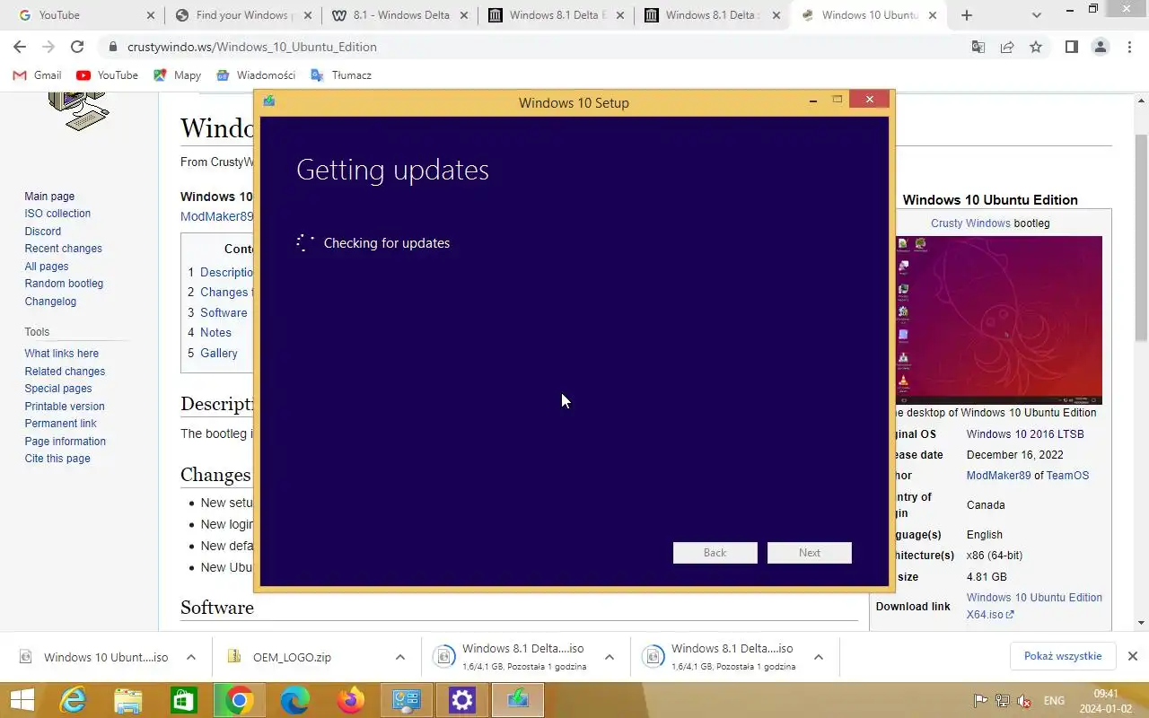Open All pages link
Image resolution: width=1149 pixels, height=718 pixels.
(47, 267)
